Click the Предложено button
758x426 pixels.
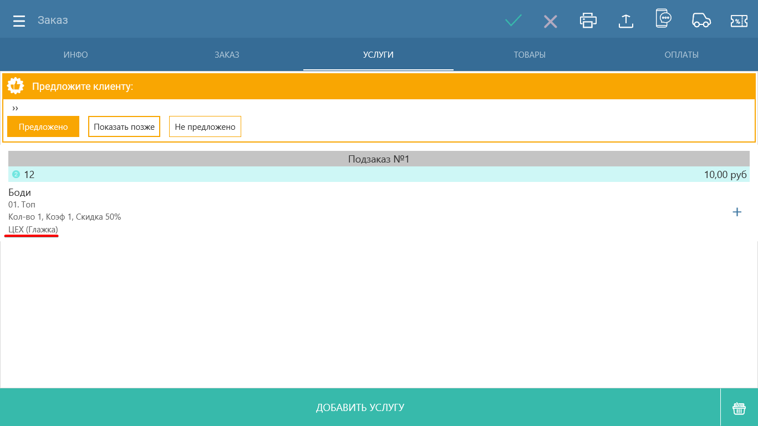click(x=43, y=126)
